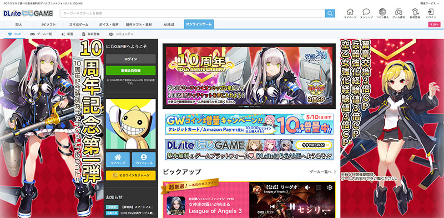444x218 pixels.
Task: Open 【解消済】スマートフォ… notice link
Action: pos(137,207)
